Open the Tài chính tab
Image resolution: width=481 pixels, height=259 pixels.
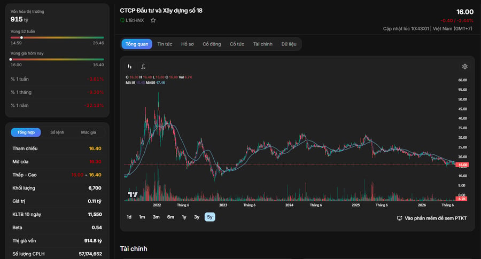262,44
